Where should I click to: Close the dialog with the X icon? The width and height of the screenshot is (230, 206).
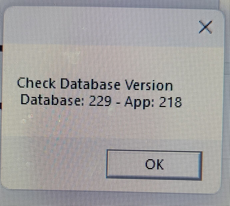pyautogui.click(x=205, y=27)
